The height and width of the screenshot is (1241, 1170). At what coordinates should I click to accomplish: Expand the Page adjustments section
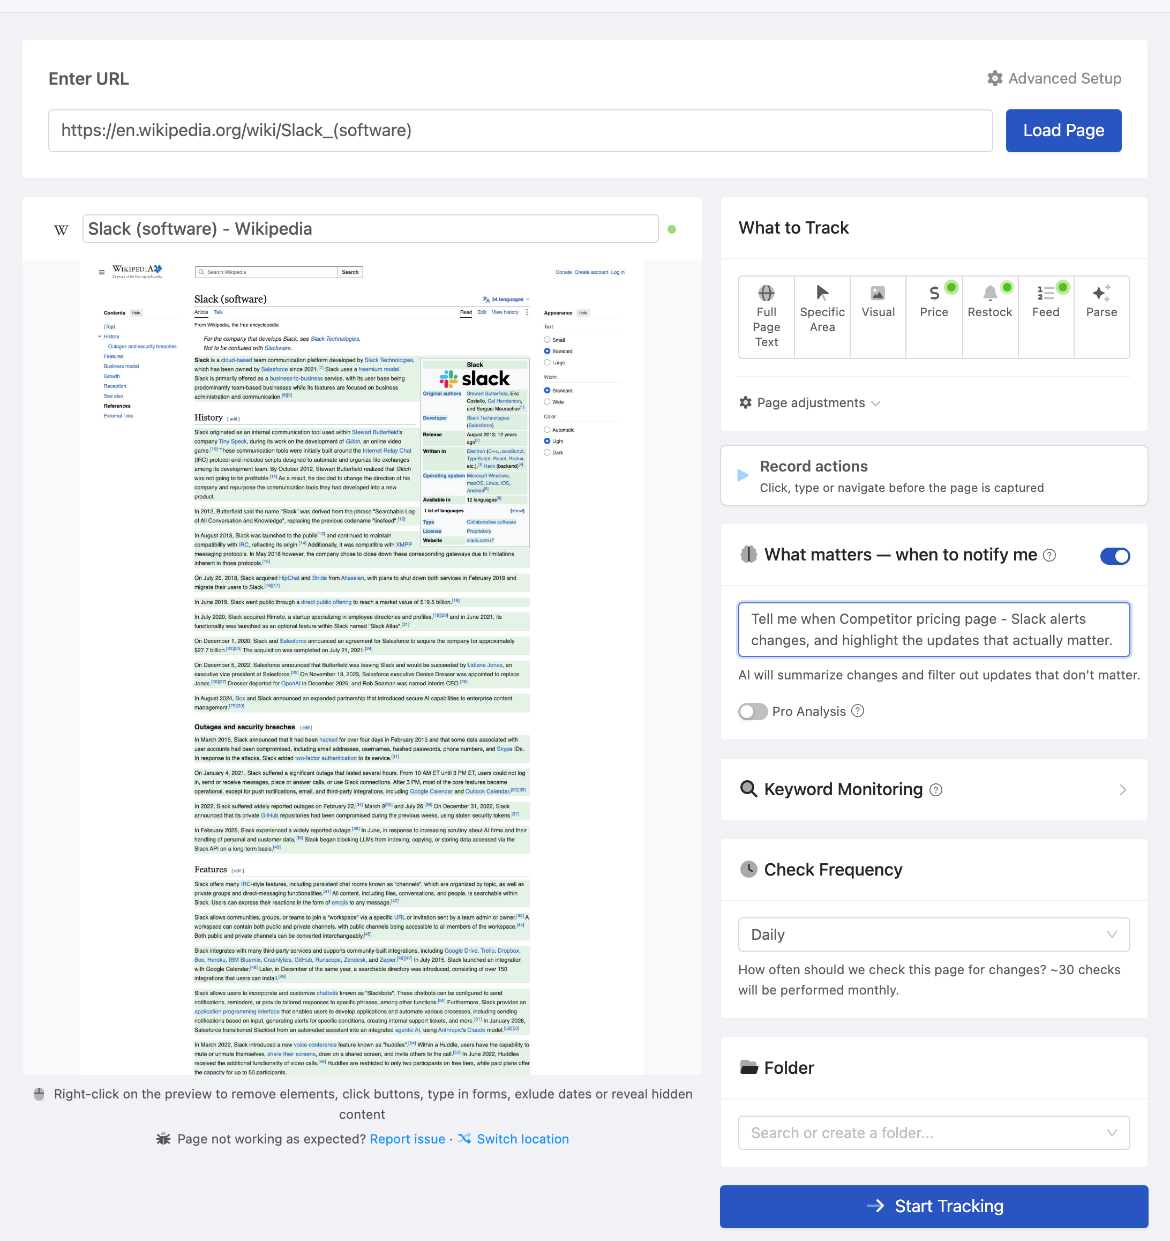coord(809,402)
